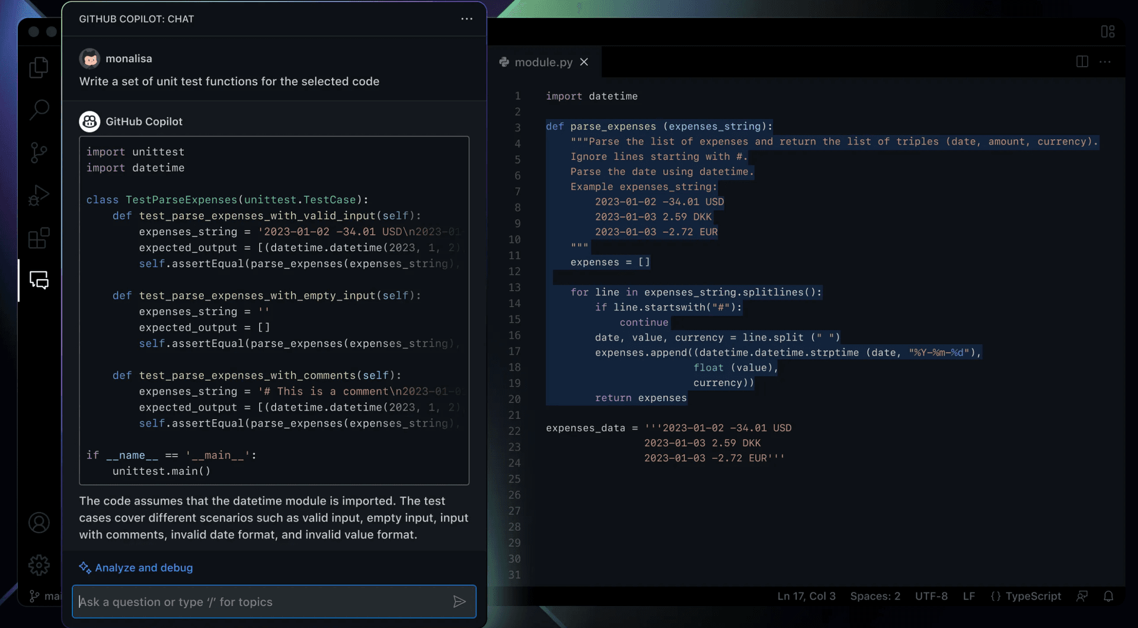
Task: Open the Explorer files icon in activity bar
Action: click(39, 68)
